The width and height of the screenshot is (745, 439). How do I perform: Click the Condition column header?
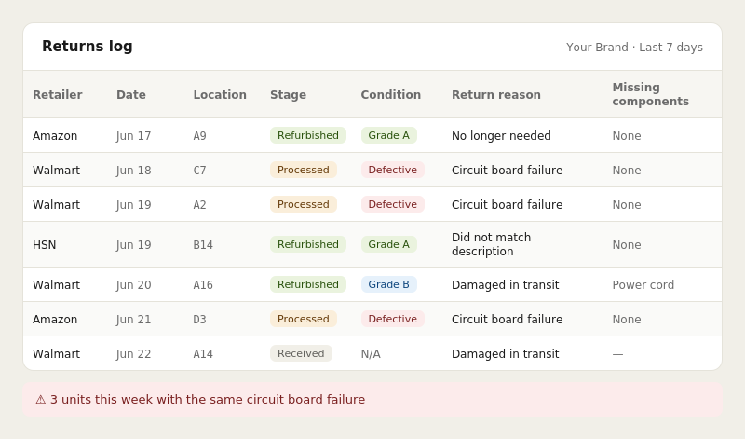pos(391,95)
